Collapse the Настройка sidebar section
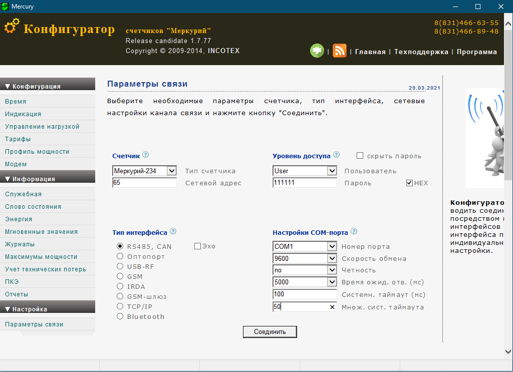 (48, 306)
